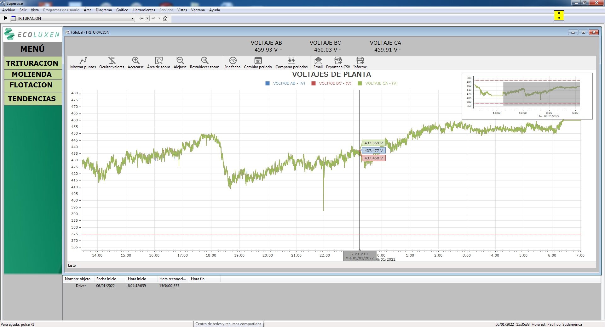Click the Mostrar puntos chart tool
Viewport: 605px width, 327px height.
point(83,63)
